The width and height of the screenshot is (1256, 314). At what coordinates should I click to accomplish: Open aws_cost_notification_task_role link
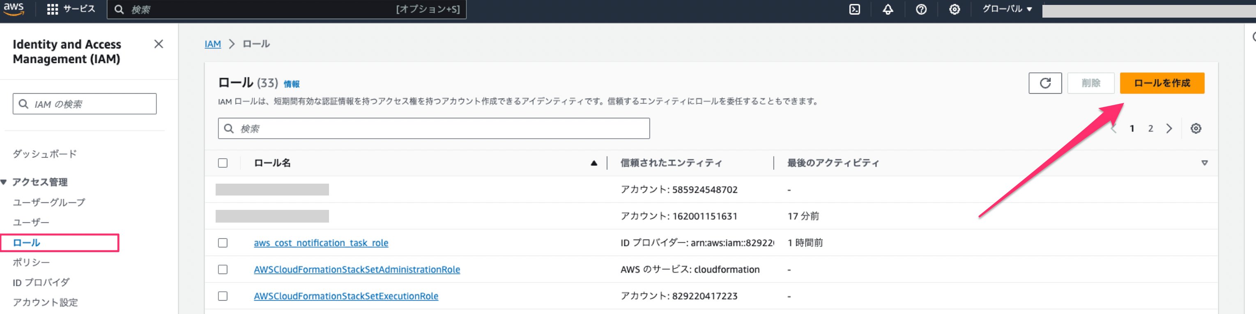[321, 243]
